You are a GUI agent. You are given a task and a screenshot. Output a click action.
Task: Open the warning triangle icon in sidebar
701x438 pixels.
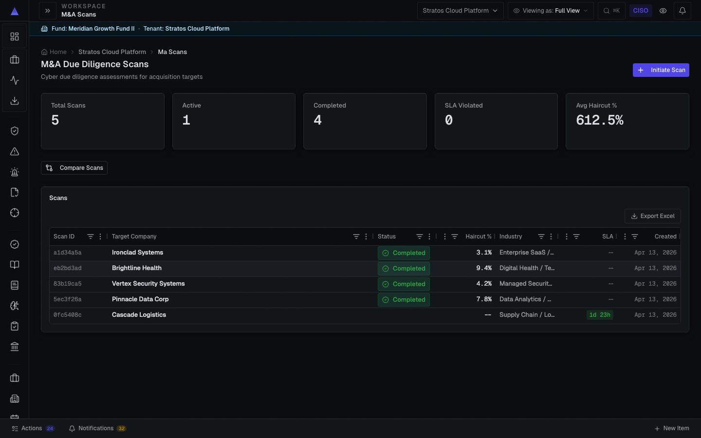[x=15, y=151]
